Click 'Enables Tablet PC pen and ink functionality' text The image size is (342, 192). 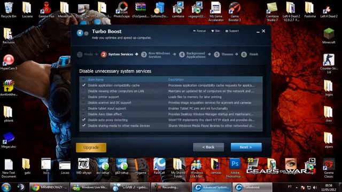pyautogui.click(x=198, y=108)
